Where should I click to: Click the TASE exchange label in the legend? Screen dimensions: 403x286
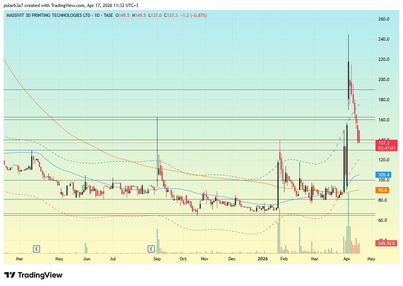tap(109, 15)
